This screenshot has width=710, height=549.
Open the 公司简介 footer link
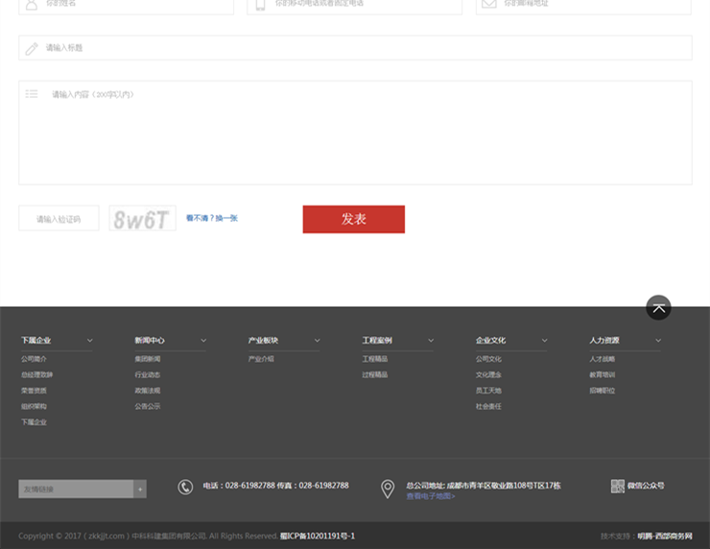pyautogui.click(x=34, y=359)
